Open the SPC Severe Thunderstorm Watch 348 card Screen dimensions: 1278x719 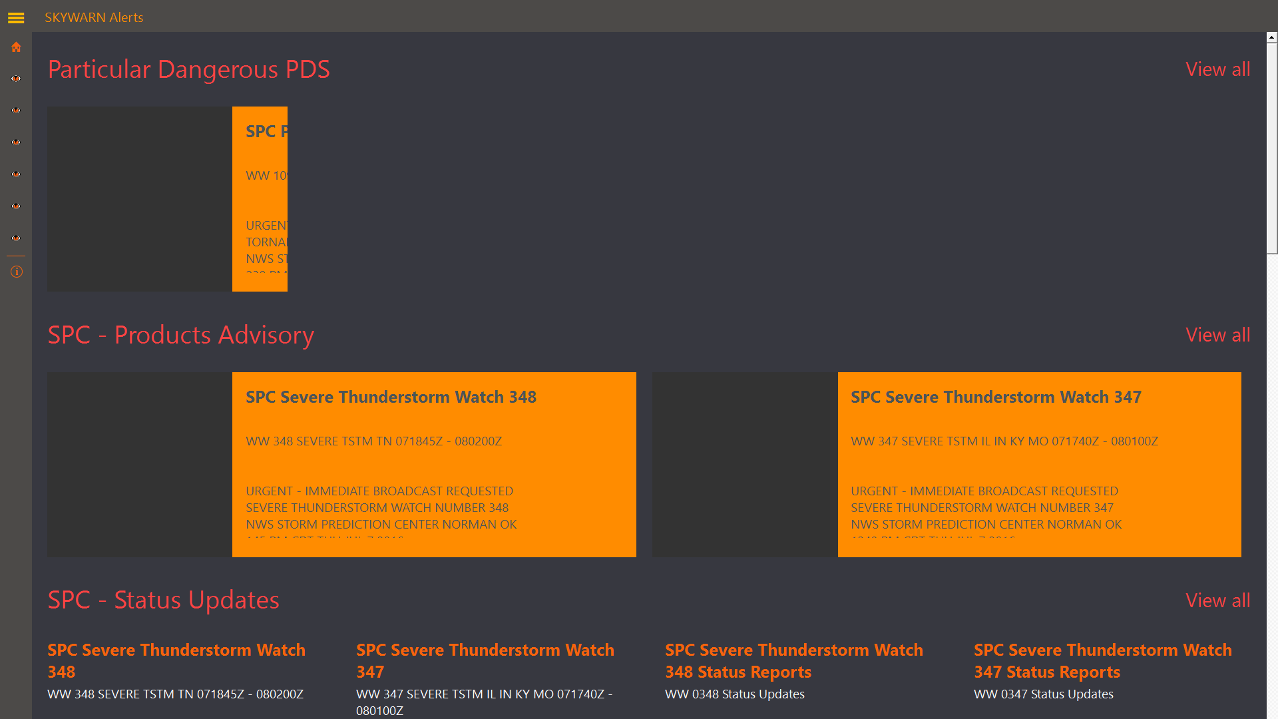click(x=433, y=464)
